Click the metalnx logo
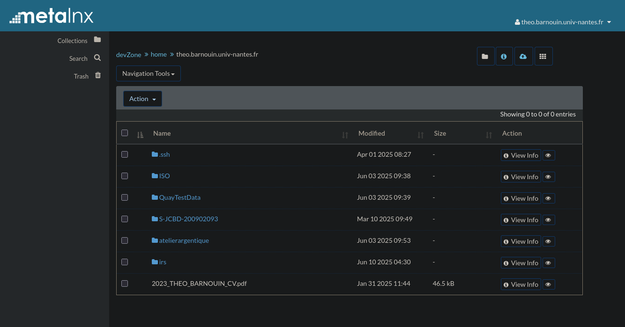Screen dimensions: 625x327 (52, 16)
